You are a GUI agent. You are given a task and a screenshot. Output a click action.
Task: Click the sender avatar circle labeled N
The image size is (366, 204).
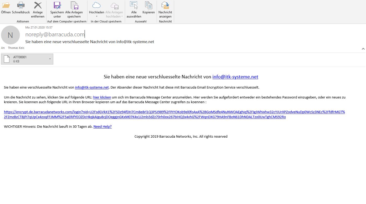tap(10, 35)
